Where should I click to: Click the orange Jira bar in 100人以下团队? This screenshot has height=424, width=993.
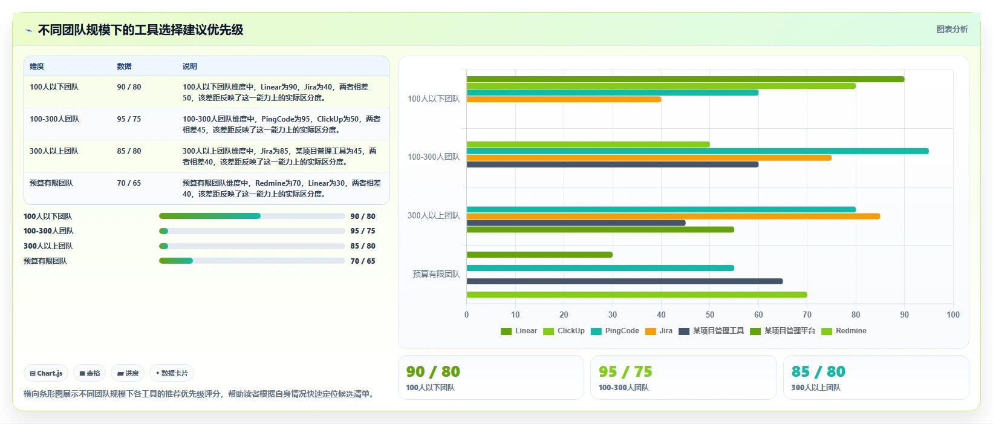564,99
